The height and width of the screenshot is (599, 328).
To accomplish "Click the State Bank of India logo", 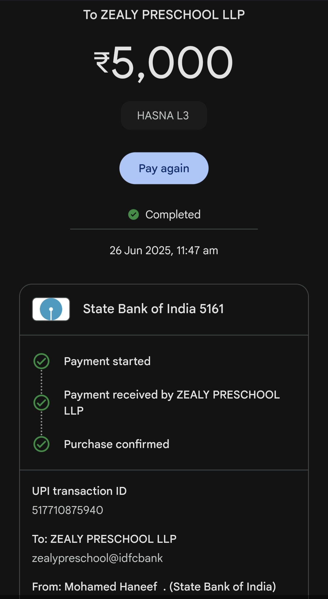I will (51, 309).
